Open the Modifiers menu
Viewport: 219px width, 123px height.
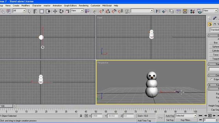point(26,5)
